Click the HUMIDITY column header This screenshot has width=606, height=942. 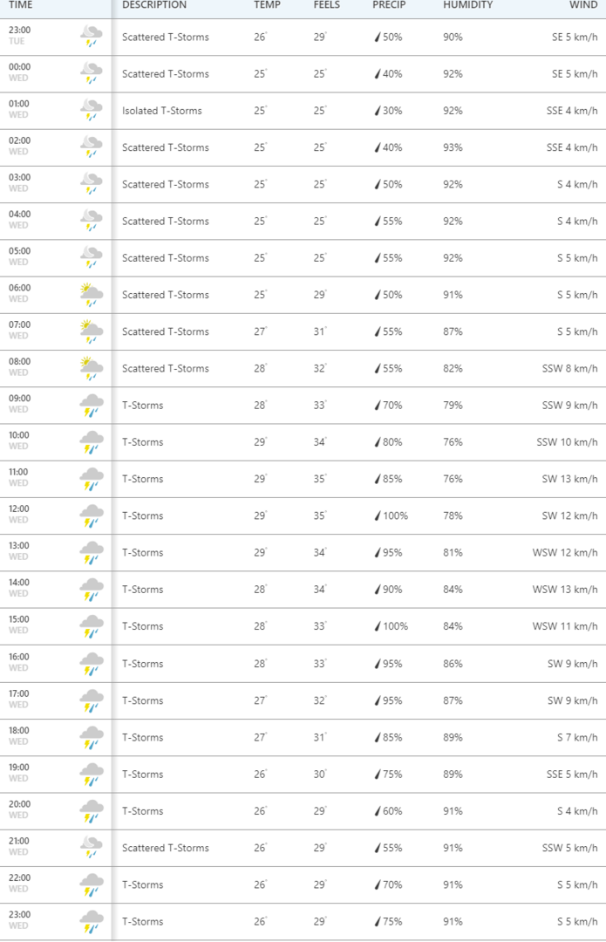(x=467, y=5)
